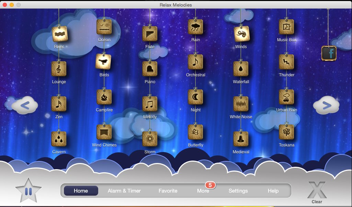Viewport: 352px width, 207px height.
Task: Go to previous sounds page cloud arrow
Action: point(24,106)
